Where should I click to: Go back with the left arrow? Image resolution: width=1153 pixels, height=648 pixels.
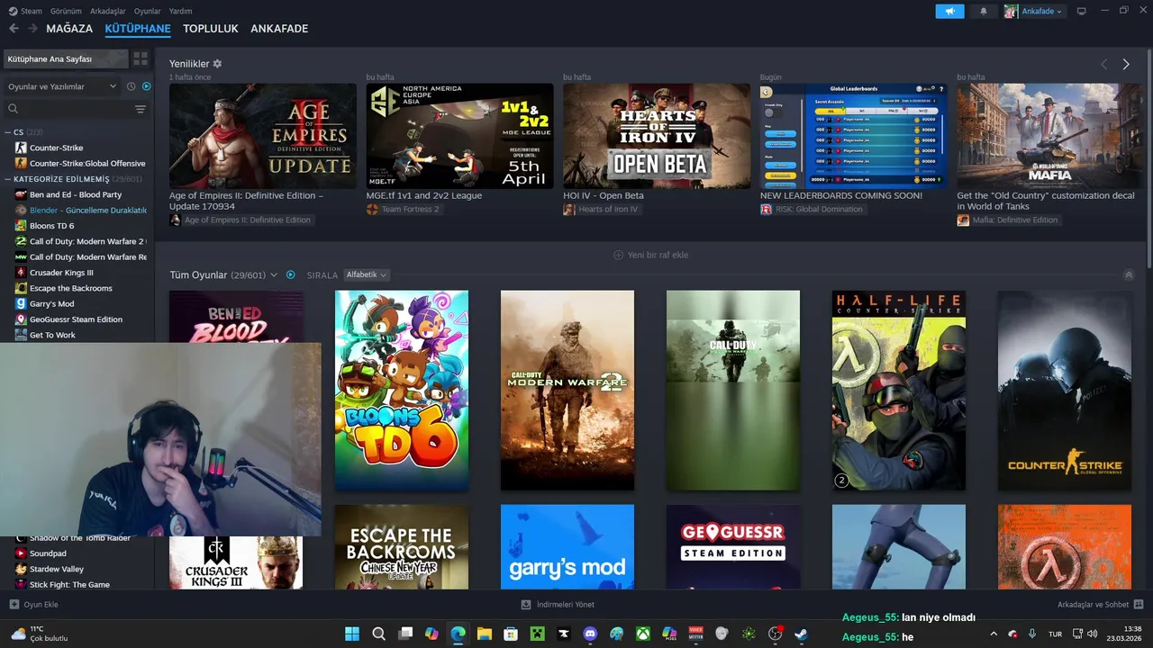coord(14,29)
